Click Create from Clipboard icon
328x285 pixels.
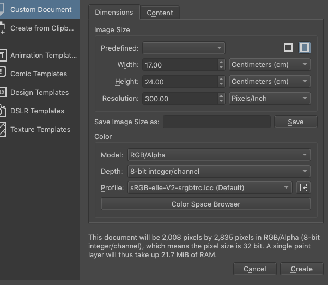tap(3, 28)
